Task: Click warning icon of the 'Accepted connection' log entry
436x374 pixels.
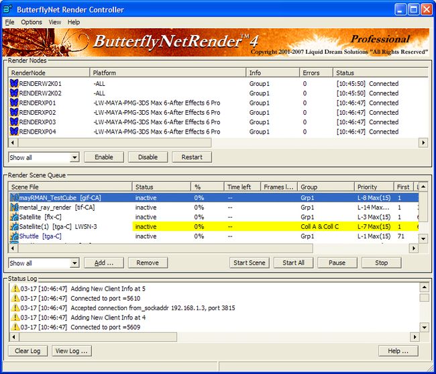Action: click(15, 308)
